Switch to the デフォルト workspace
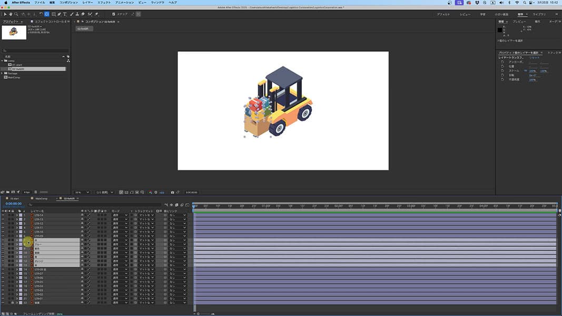This screenshot has height=316, width=562. 443,14
